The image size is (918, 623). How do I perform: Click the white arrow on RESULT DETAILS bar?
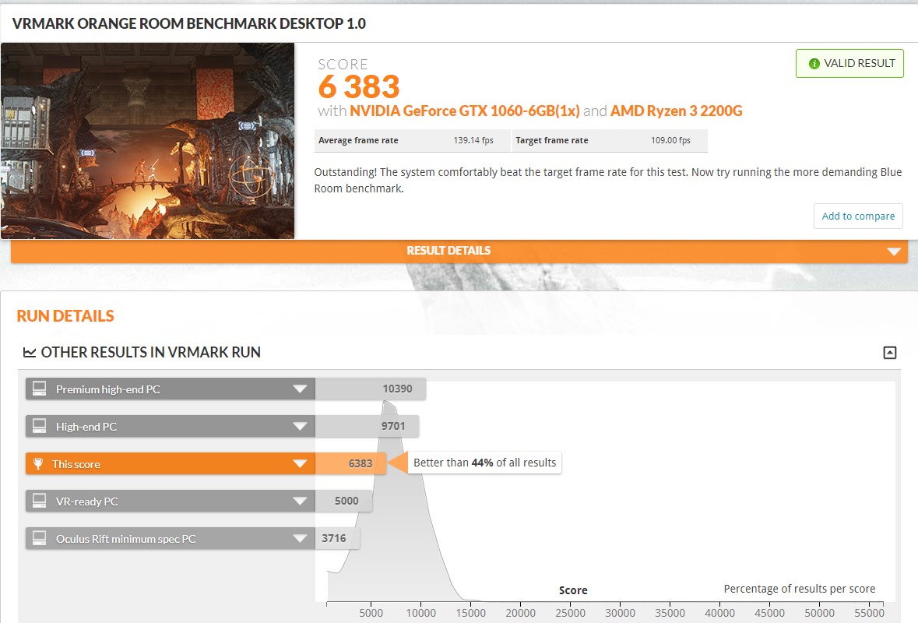click(x=893, y=252)
